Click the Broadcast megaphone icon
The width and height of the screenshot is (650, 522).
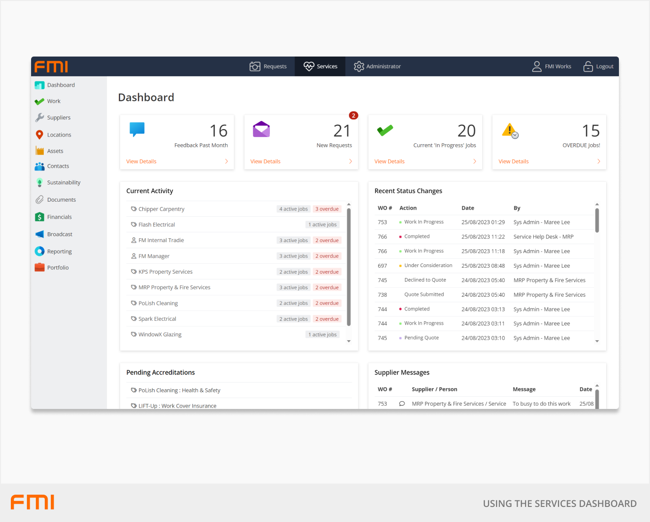[40, 235]
